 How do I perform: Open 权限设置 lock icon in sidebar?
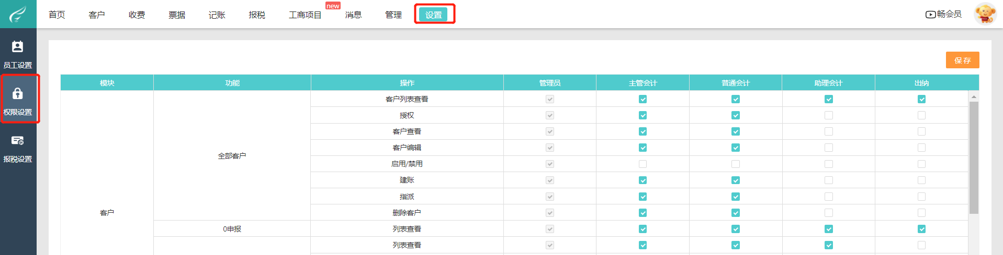point(18,93)
